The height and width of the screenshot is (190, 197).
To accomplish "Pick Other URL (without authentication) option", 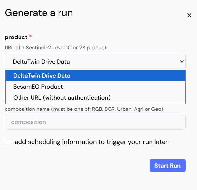I will [62, 98].
